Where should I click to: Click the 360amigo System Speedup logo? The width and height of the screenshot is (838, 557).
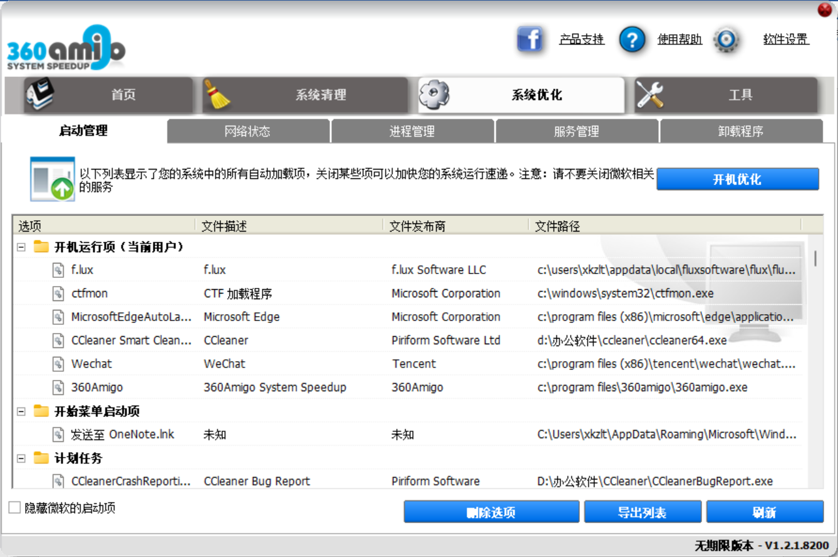point(66,48)
